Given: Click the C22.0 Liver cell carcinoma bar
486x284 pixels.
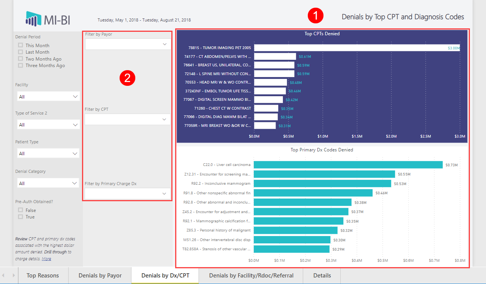Looking at the screenshot, I should click(x=348, y=165).
